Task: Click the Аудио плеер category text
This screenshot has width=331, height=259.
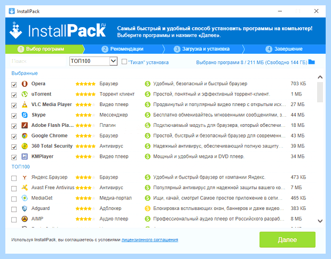Action: click(114, 218)
